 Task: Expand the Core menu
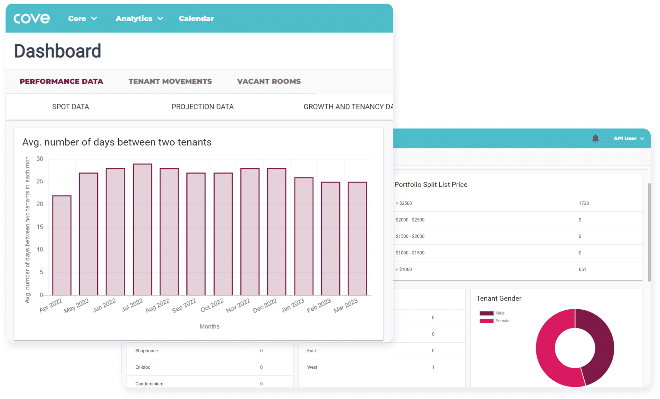pyautogui.click(x=82, y=19)
